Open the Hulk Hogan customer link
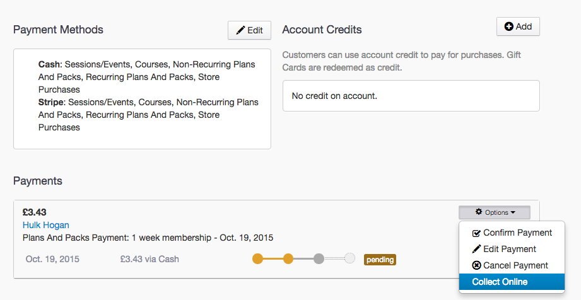The height and width of the screenshot is (300, 581). tap(46, 225)
